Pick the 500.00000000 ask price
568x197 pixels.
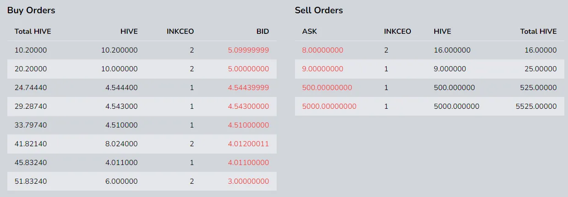327,88
